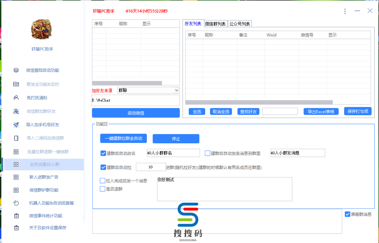
Task: Click the 40人小群群名 input field
Action: (x=173, y=153)
